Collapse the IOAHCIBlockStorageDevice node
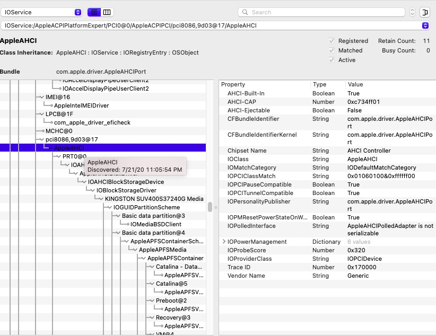436x336 pixels. pos(84,182)
